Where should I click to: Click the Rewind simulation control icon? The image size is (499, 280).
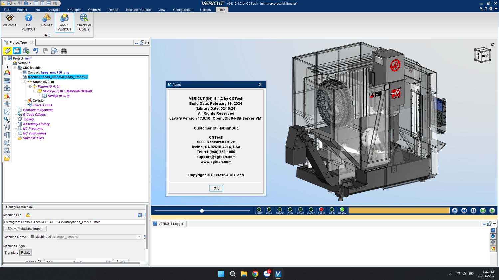[x=464, y=211]
